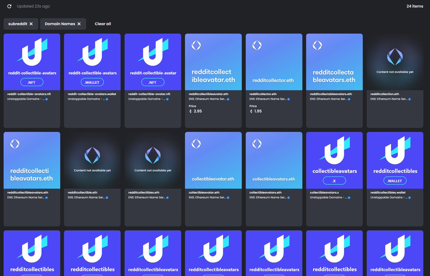Screen dimensions: 430x276
Task: Open the redditcollector.eth card image
Action: (x=274, y=62)
